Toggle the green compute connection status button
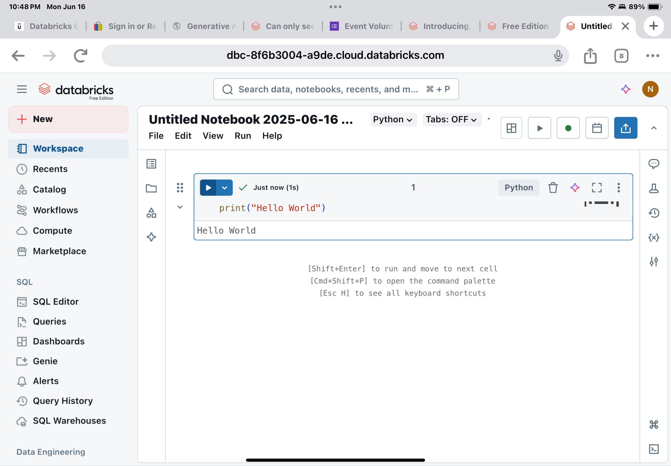Viewport: 671px width, 466px height. [x=568, y=128]
